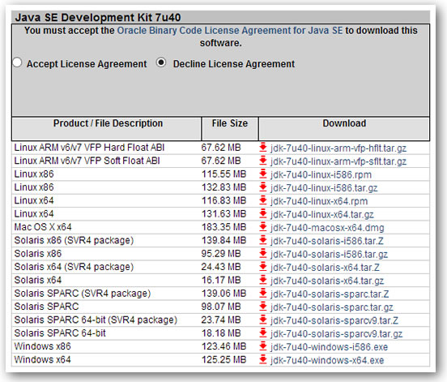Image resolution: width=447 pixels, height=382 pixels.
Task: Click 'Solaris SPARC (SVR4 package)' description text
Action: (x=83, y=294)
